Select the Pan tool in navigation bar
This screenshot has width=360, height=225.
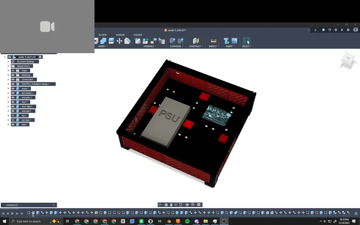pyautogui.click(x=171, y=204)
